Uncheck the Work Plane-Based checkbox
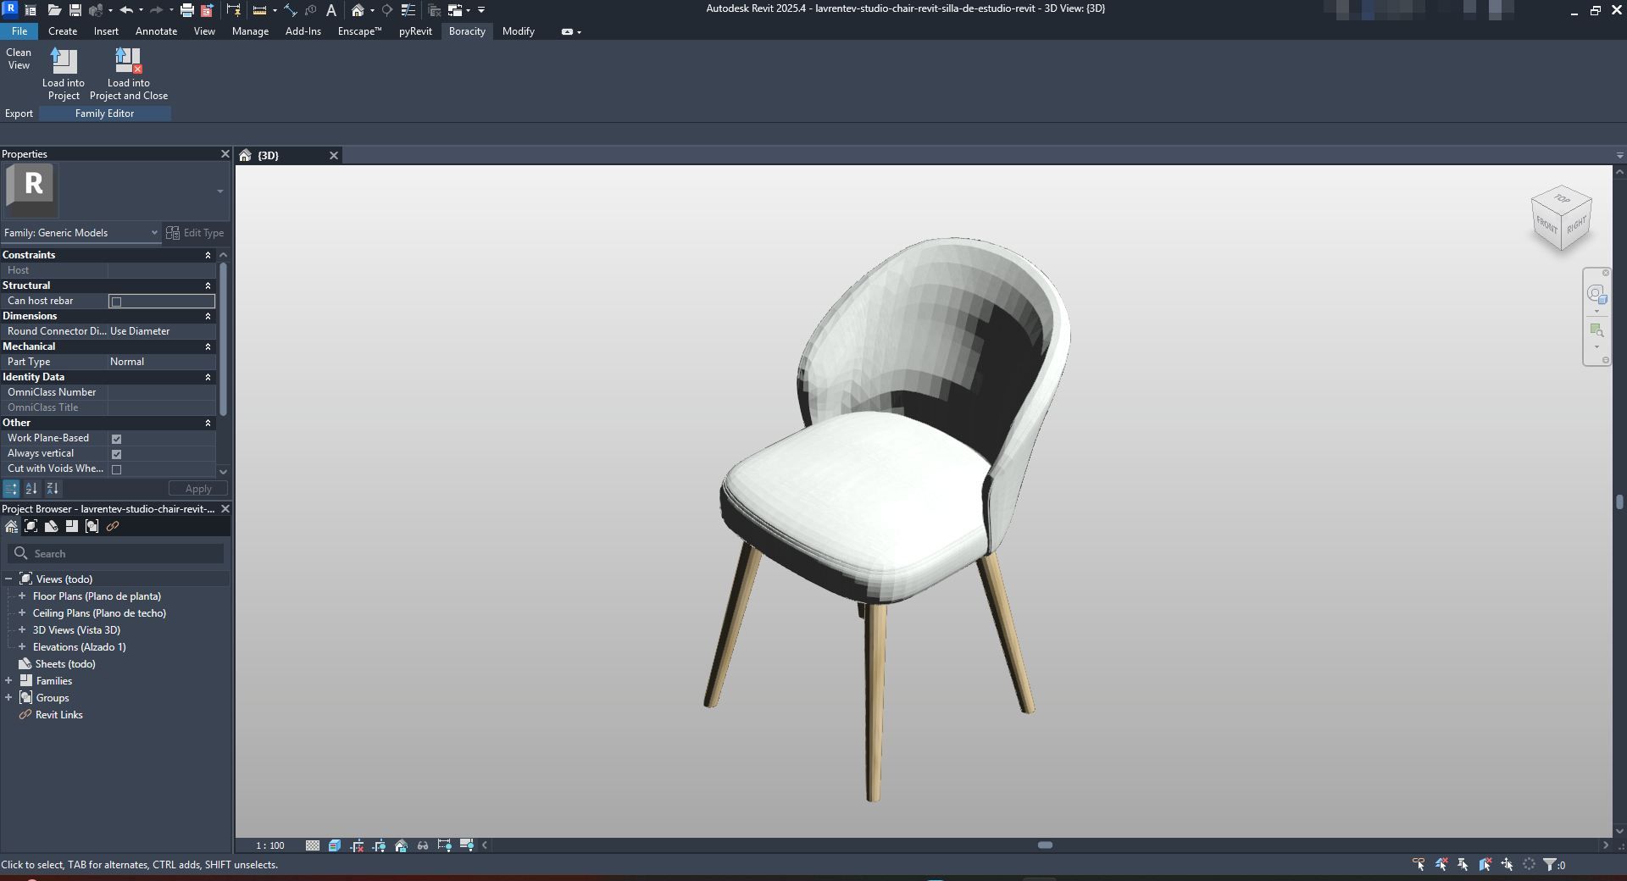Viewport: 1627px width, 881px height. (117, 439)
